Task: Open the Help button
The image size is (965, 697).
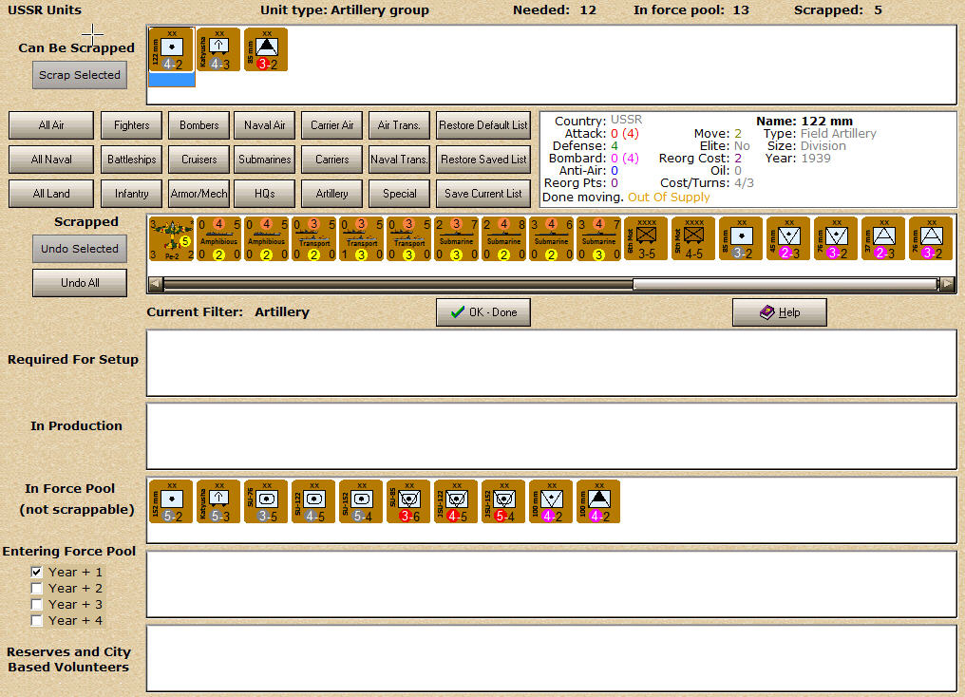Action: (779, 312)
